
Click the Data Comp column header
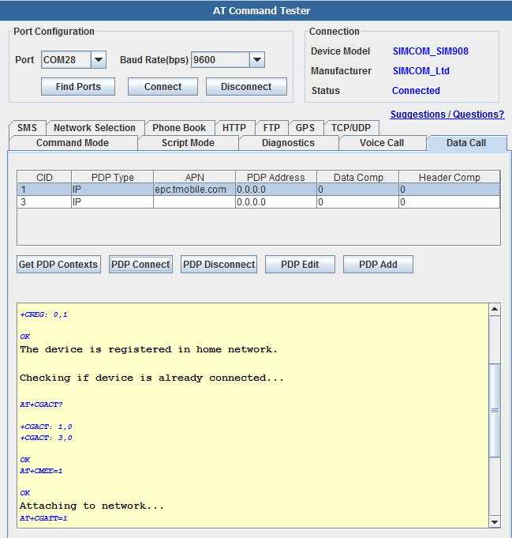pyautogui.click(x=358, y=178)
